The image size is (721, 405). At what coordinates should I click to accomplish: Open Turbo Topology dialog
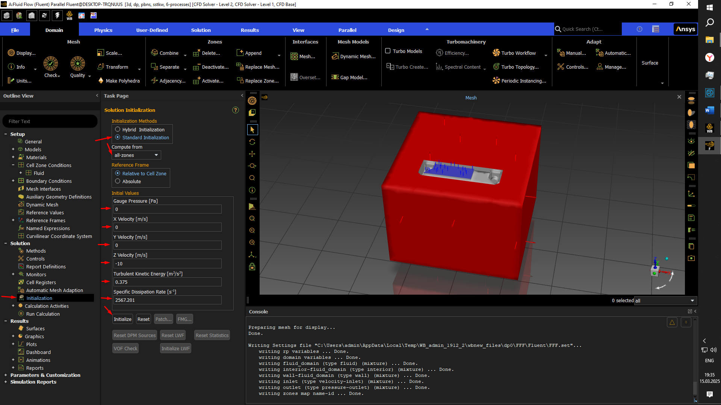click(x=515, y=67)
